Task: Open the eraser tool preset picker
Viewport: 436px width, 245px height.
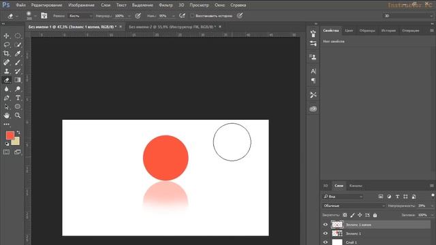Action: [12, 16]
